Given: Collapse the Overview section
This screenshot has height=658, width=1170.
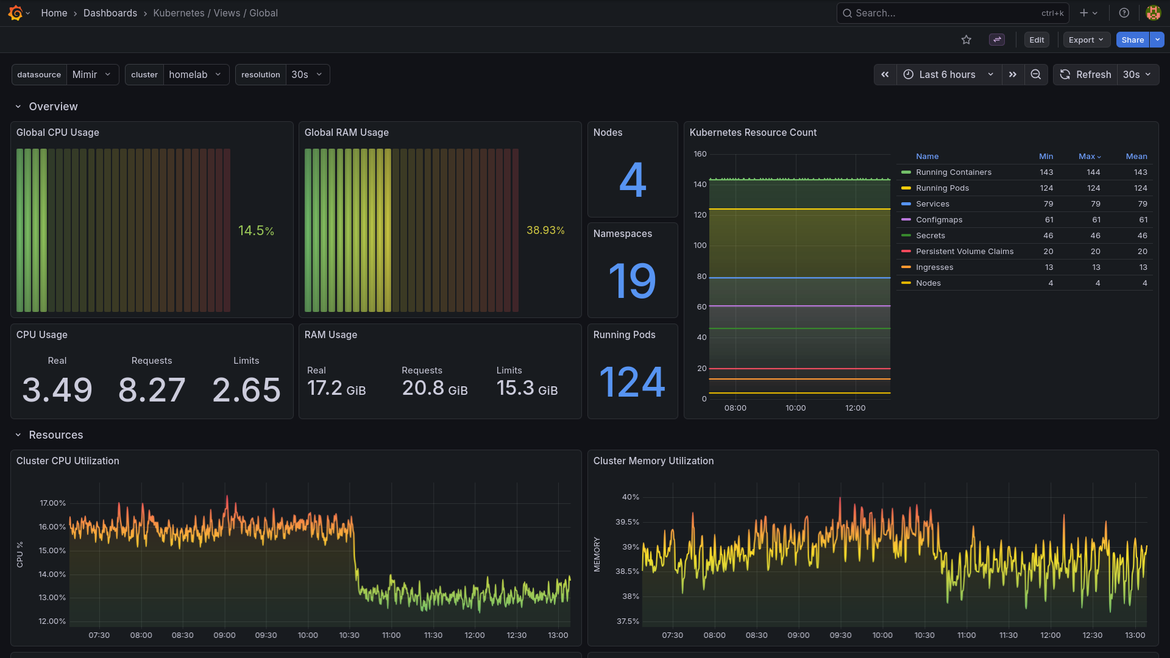Looking at the screenshot, I should pos(18,106).
